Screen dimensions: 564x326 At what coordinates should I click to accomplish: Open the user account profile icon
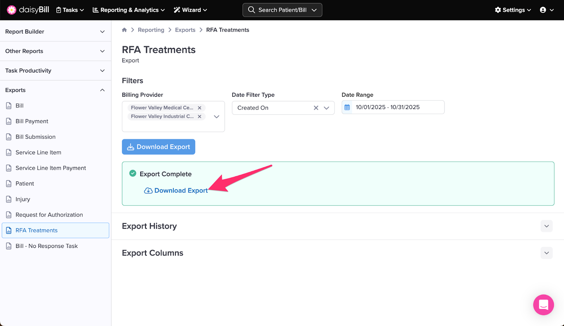pos(543,10)
